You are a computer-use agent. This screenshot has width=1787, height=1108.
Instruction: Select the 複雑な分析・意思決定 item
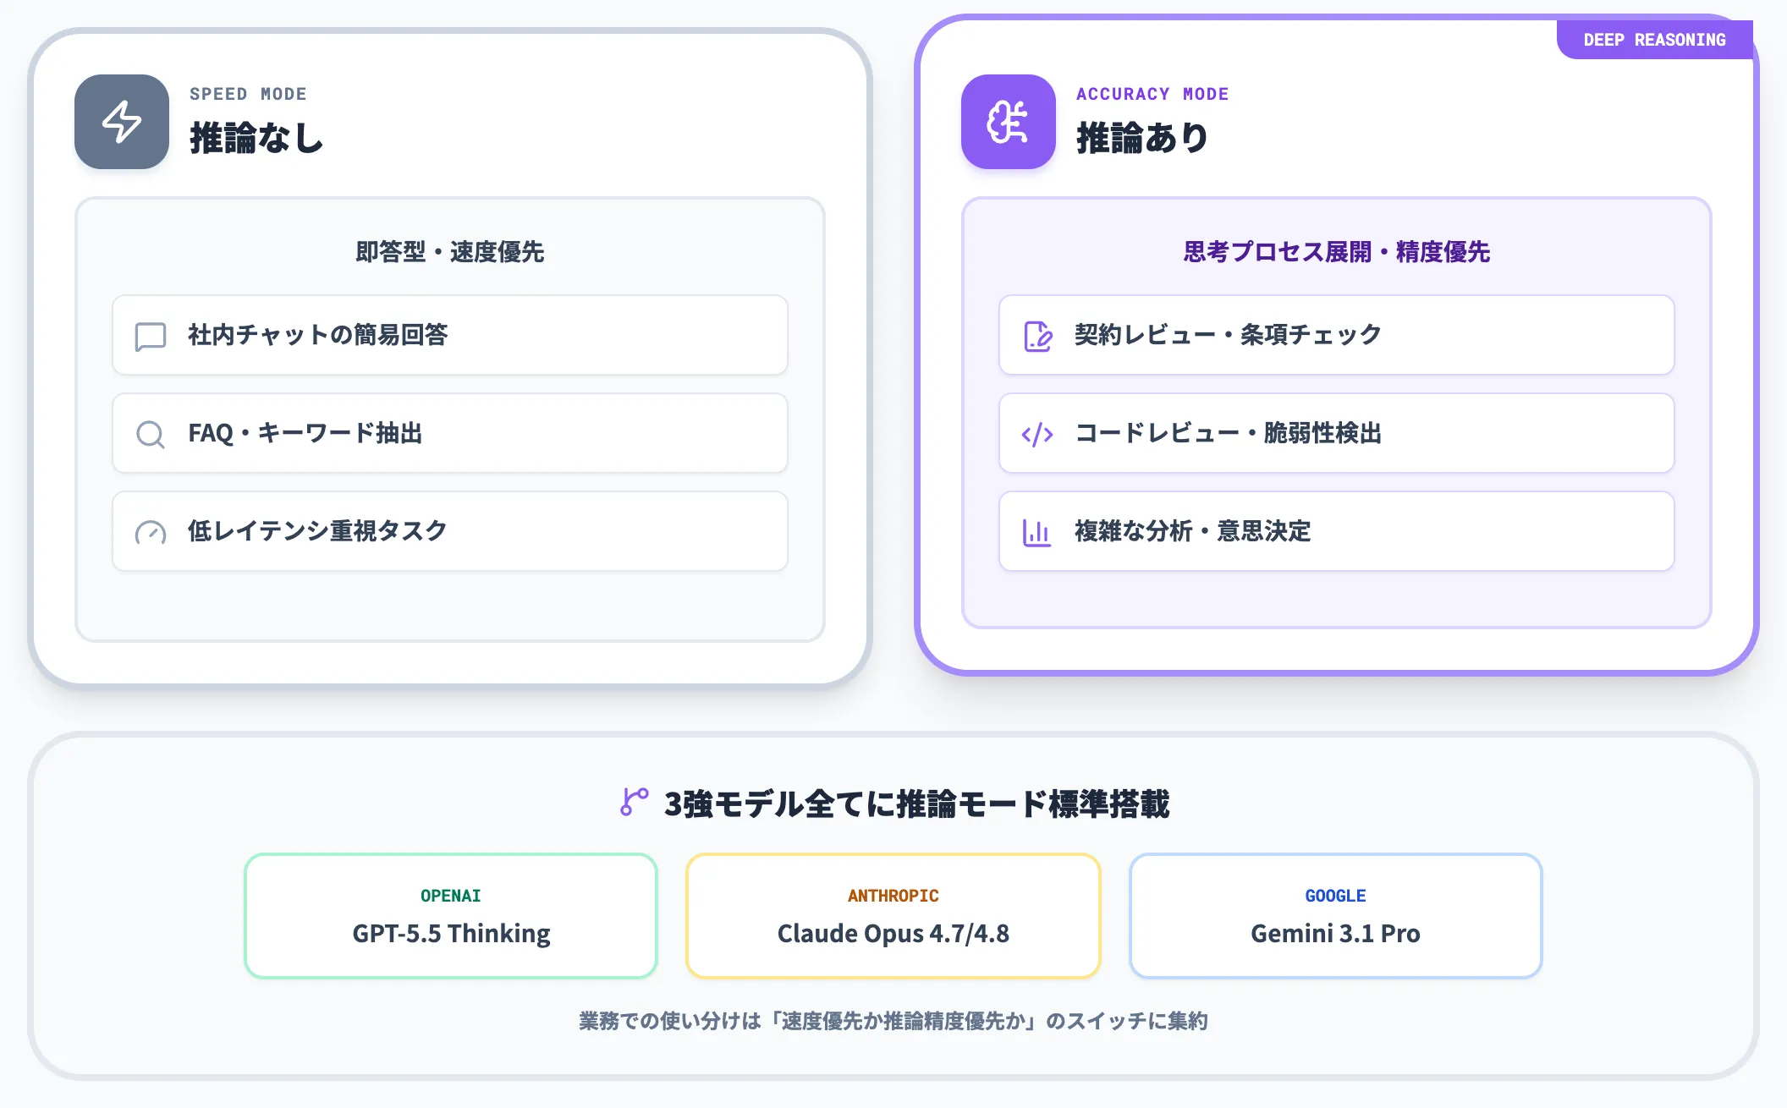pyautogui.click(x=1337, y=531)
